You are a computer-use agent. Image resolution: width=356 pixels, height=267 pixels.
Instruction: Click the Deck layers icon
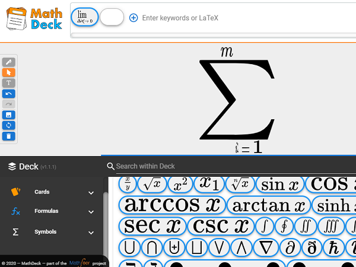pos(12,166)
